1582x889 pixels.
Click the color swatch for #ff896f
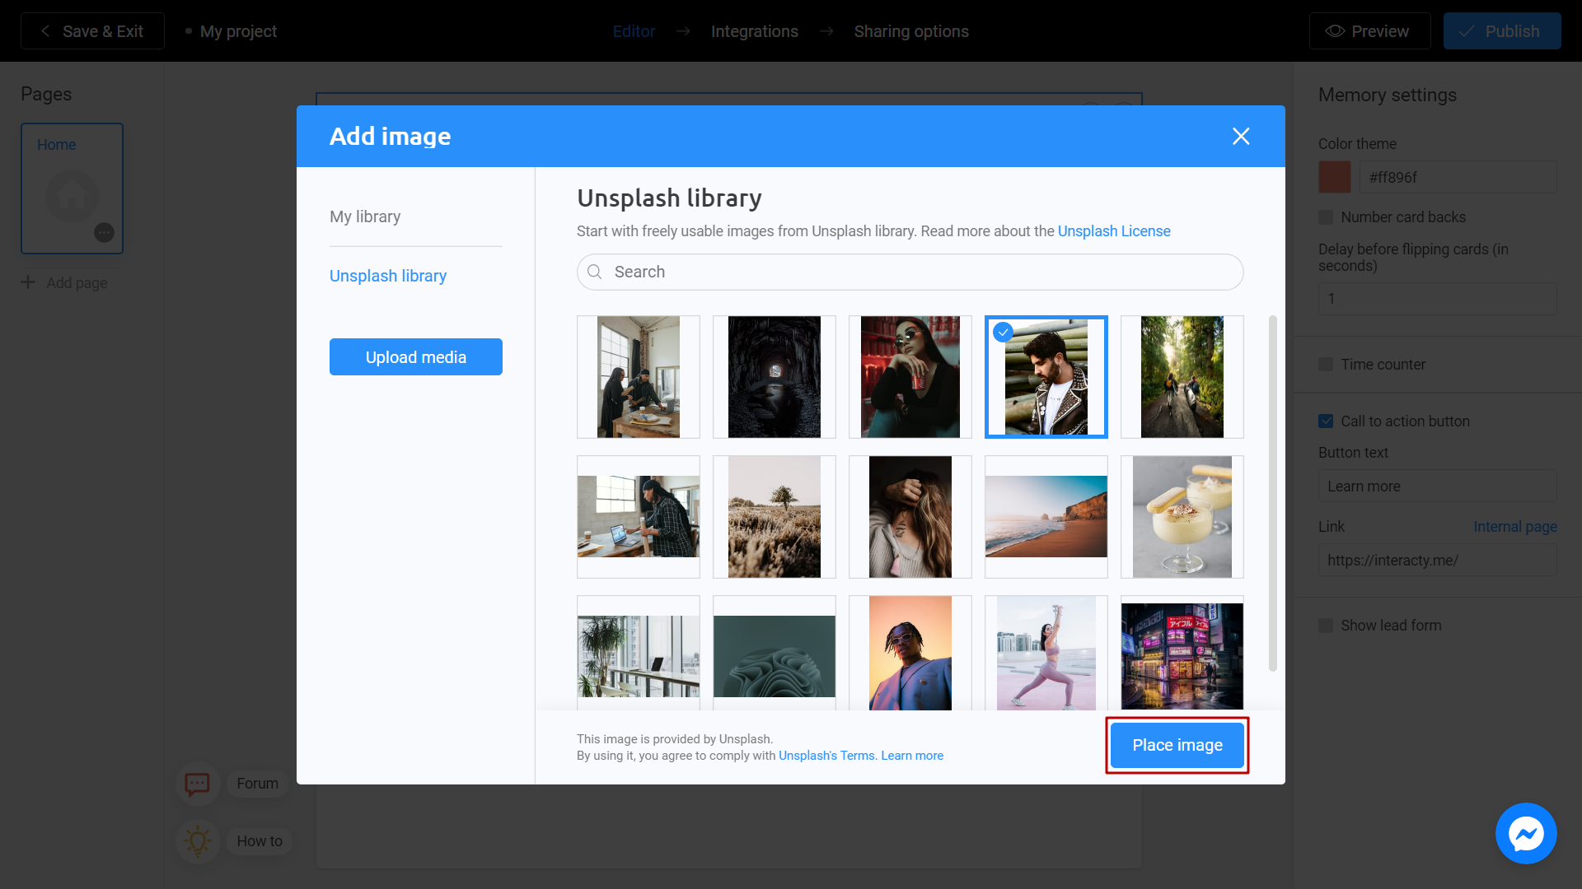pos(1334,178)
